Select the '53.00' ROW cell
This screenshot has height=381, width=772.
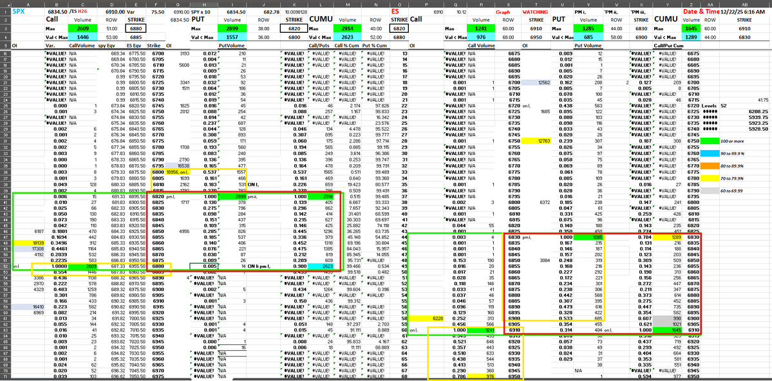112,37
